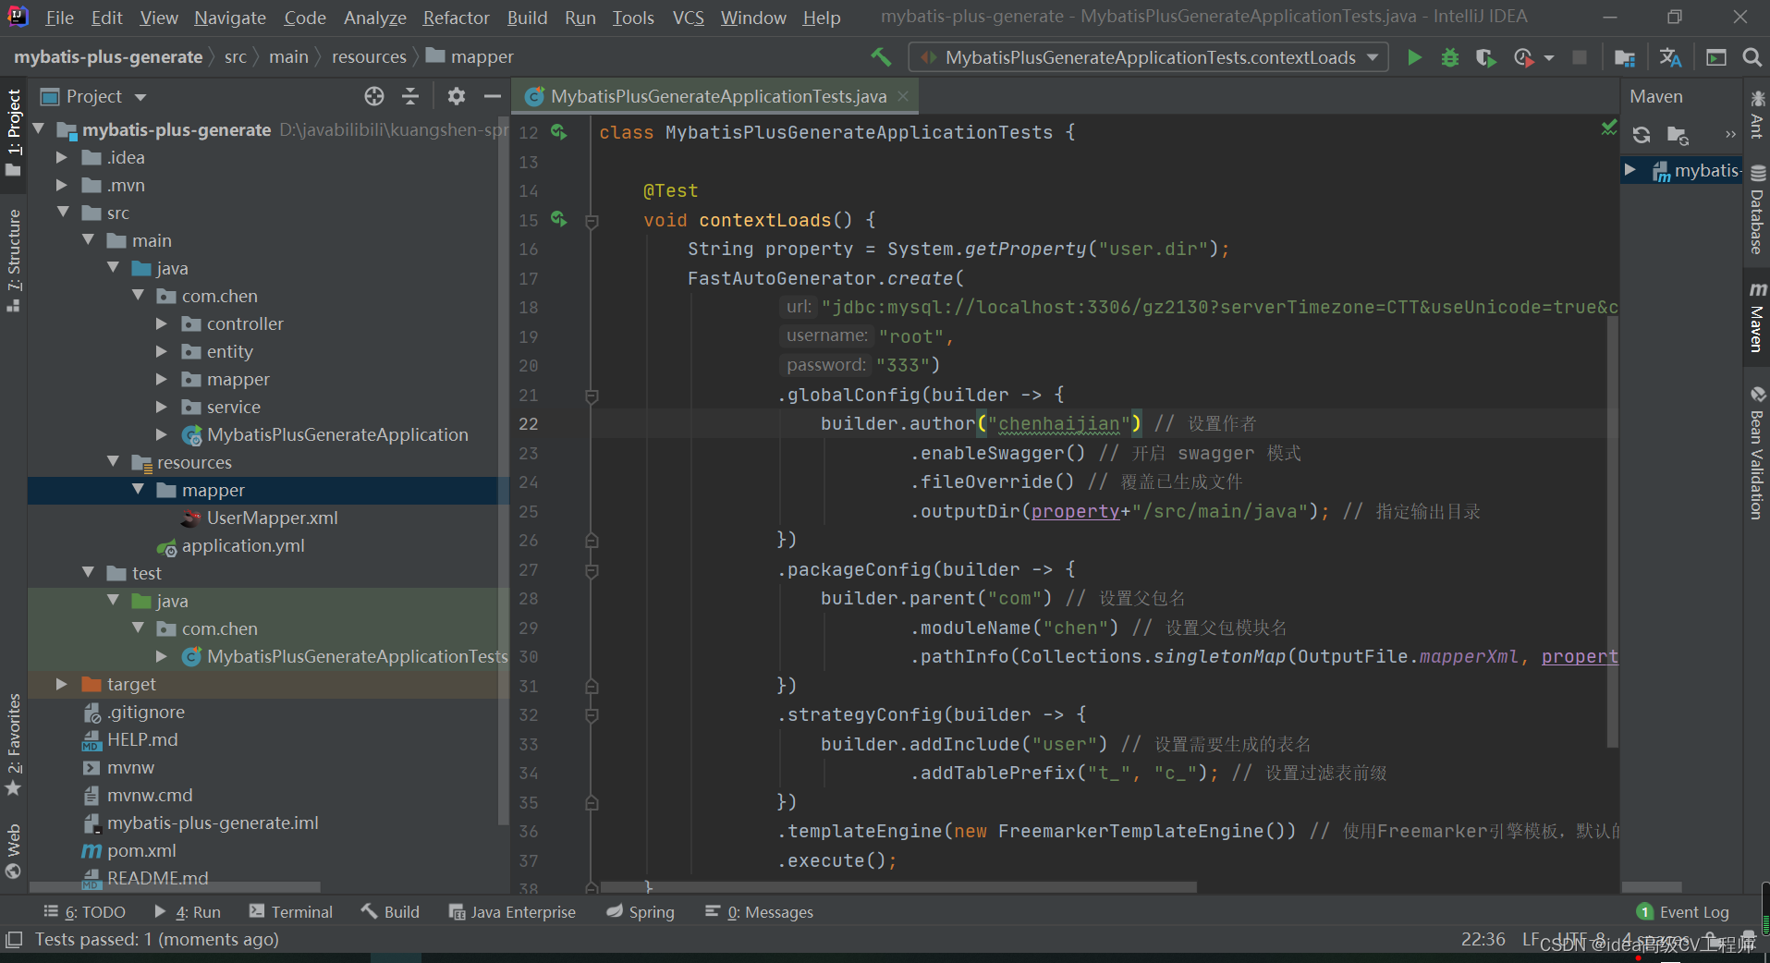The height and width of the screenshot is (963, 1770).
Task: Show more Maven toolbar actions chevron
Action: tap(1730, 135)
